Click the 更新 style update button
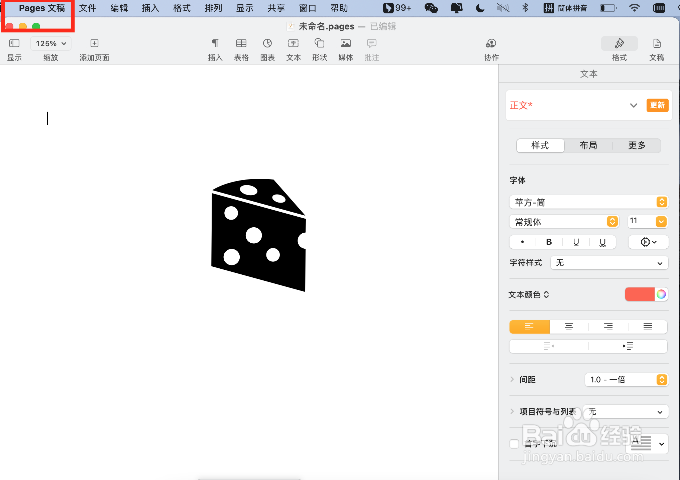Image resolution: width=680 pixels, height=480 pixels. click(x=657, y=105)
